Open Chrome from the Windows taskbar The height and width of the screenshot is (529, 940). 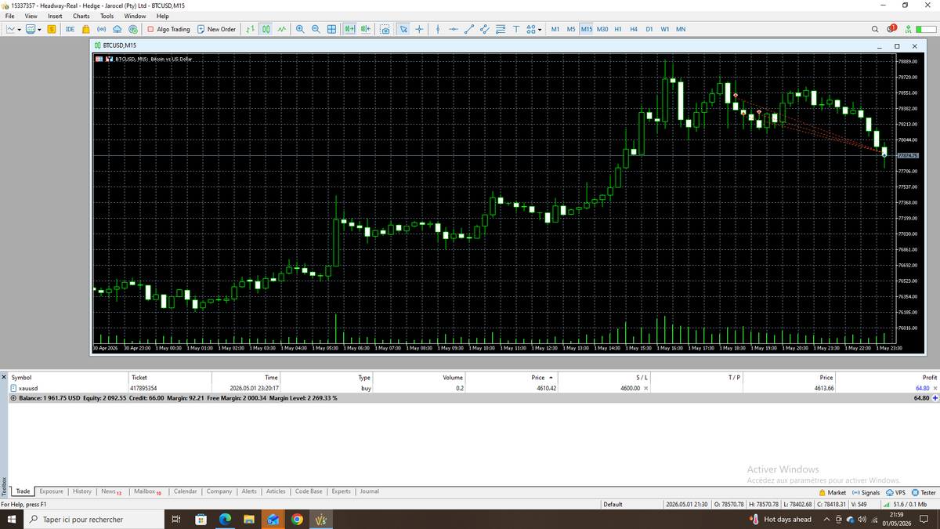[x=297, y=519]
